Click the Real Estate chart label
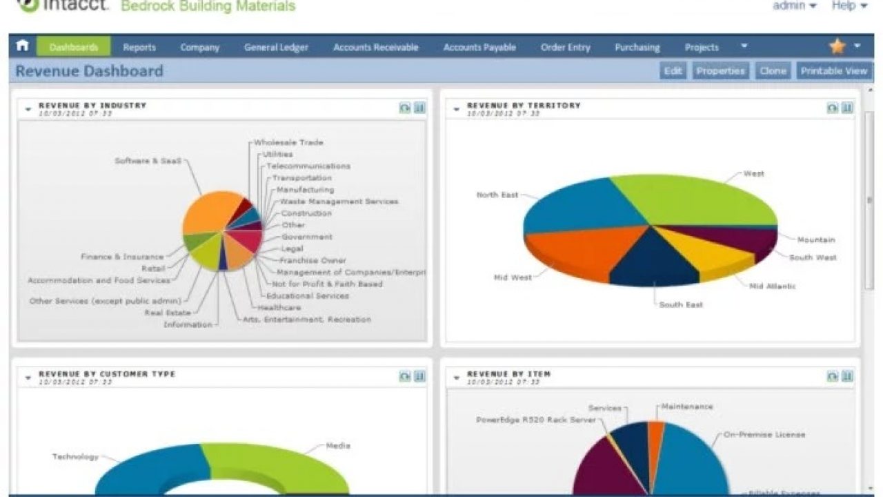This screenshot has height=497, width=883. (168, 313)
